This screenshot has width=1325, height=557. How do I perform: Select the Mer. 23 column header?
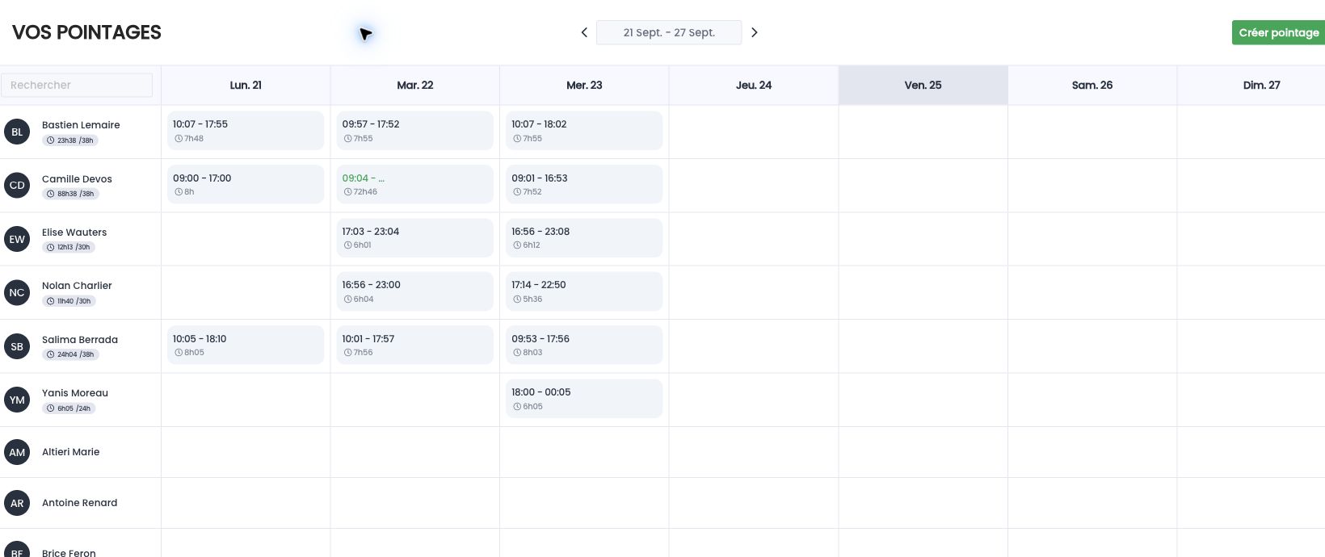(584, 85)
